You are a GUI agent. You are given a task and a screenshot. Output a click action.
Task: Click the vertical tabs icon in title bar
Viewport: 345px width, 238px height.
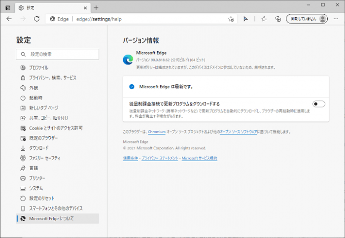(8, 8)
